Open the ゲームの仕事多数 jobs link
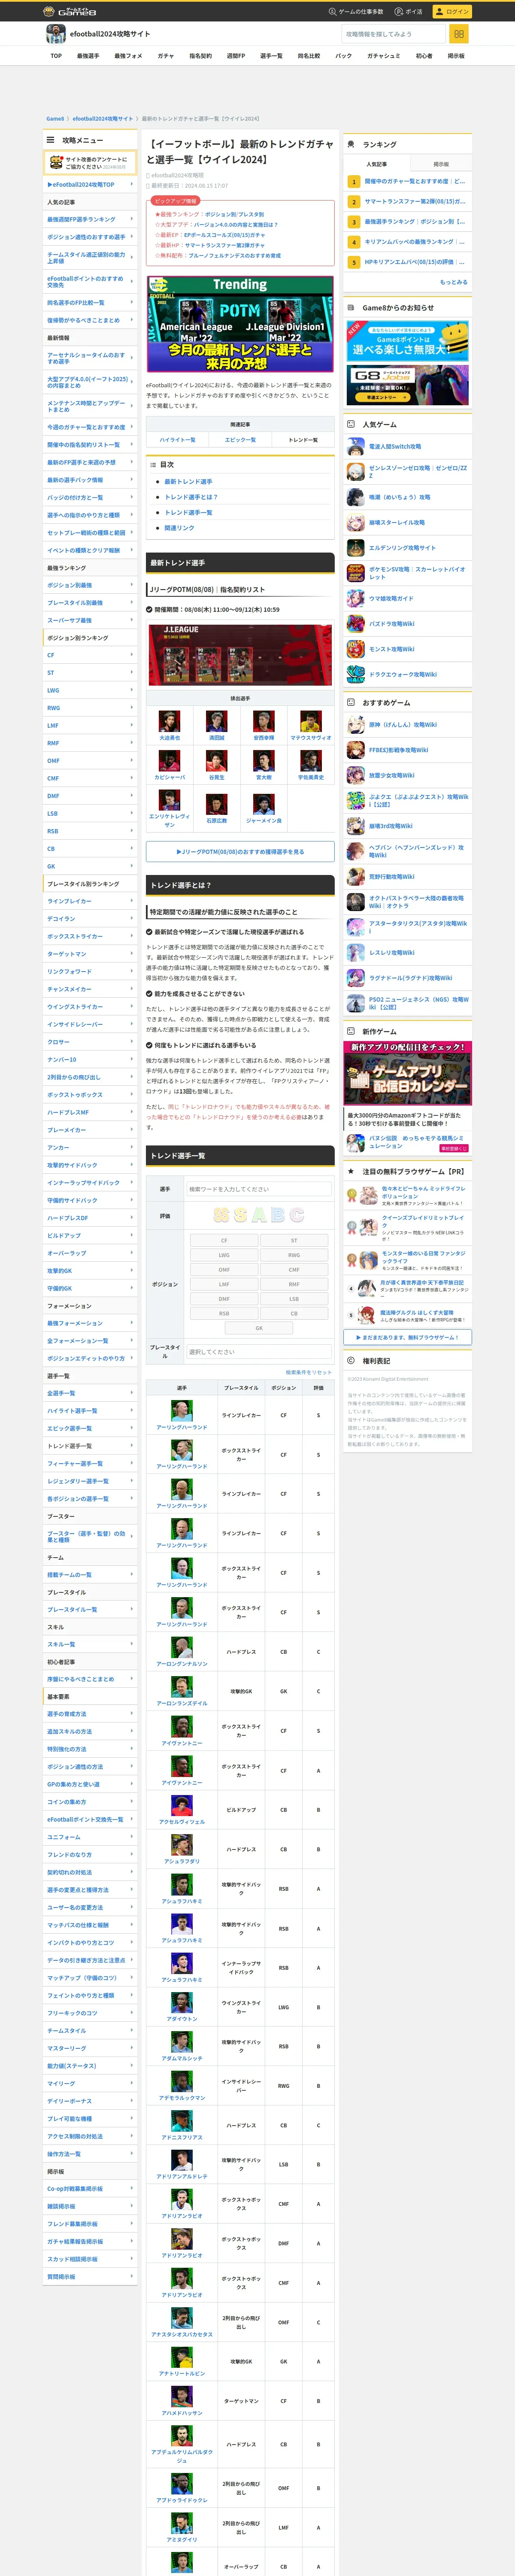The height and width of the screenshot is (2576, 515). pyautogui.click(x=356, y=11)
